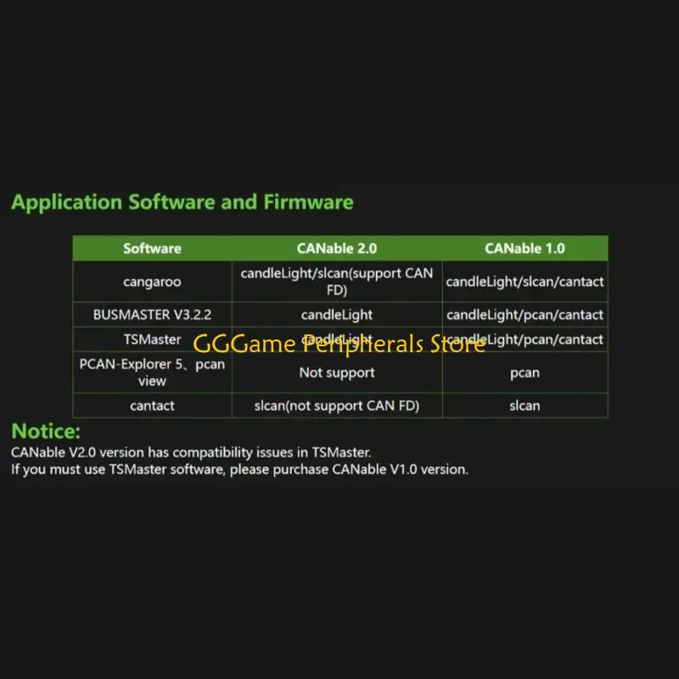
Task: Click the Application Software and Firmware heading
Action: tap(182, 202)
